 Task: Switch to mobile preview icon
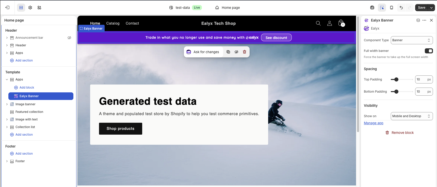coord(391,8)
